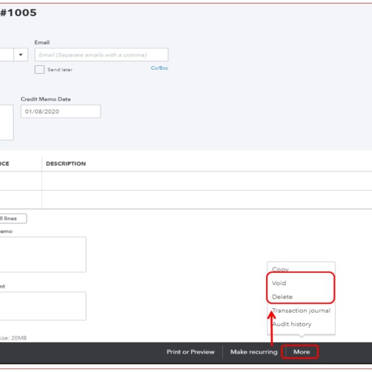Choose Copy from the More menu
The width and height of the screenshot is (372, 372).
coord(280,269)
